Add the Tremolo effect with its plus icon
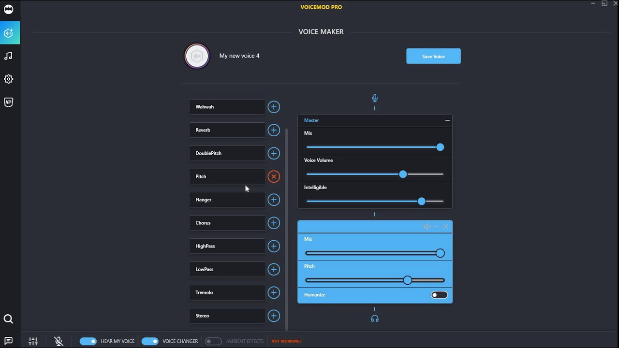619x348 pixels. (274, 292)
